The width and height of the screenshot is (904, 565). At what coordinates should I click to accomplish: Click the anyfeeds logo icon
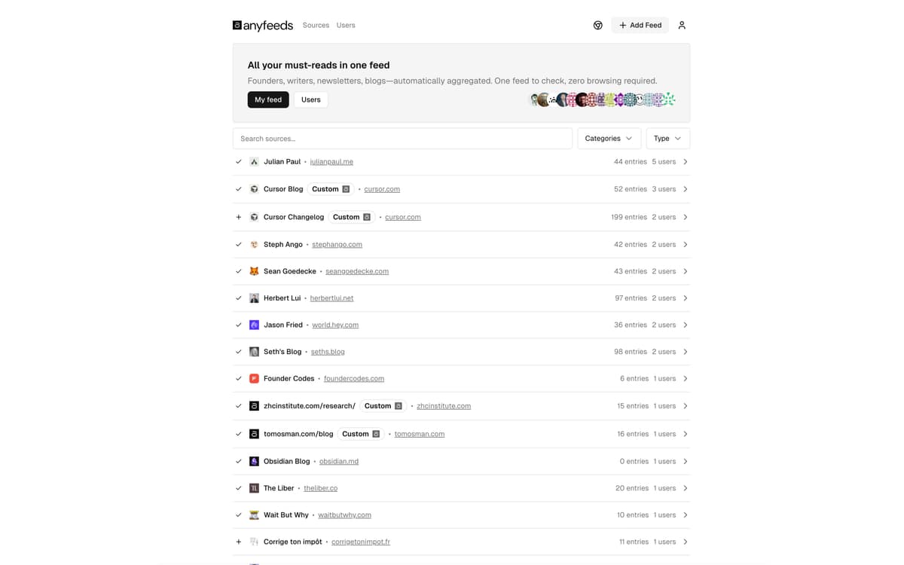(x=237, y=25)
